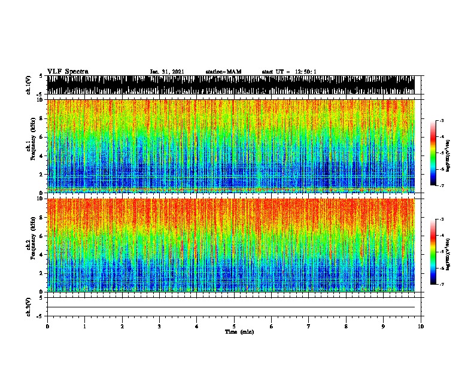Click the ch.2 color scale bar
This screenshot has width=474, height=366.
click(x=433, y=252)
